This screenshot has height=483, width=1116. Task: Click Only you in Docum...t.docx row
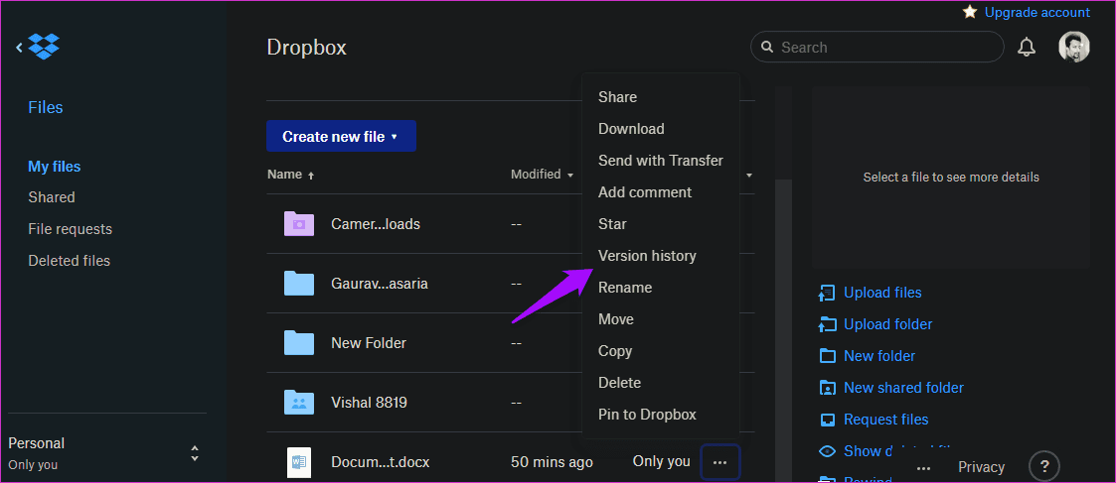661,462
